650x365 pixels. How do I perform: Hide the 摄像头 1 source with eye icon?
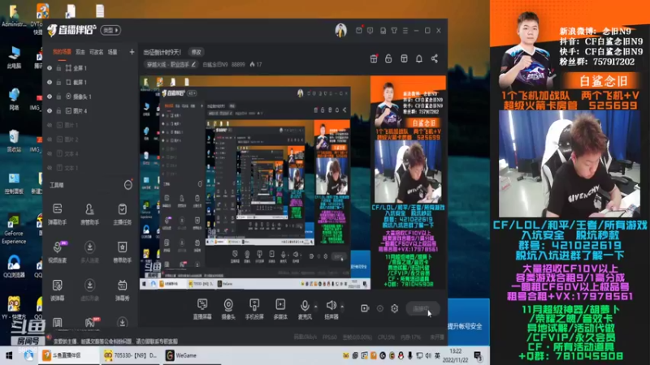click(x=50, y=97)
